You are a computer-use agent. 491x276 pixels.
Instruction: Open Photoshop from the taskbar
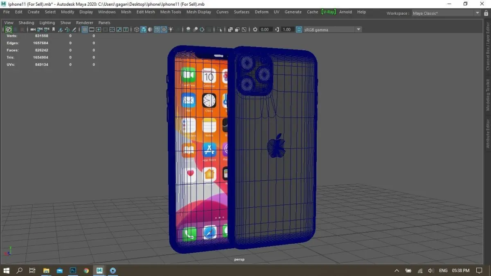(73, 271)
